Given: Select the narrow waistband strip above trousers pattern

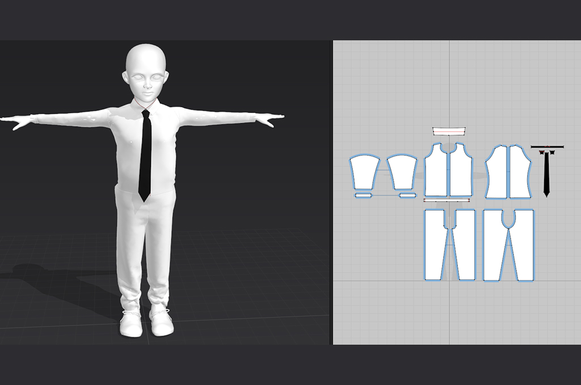Looking at the screenshot, I should click(x=447, y=200).
